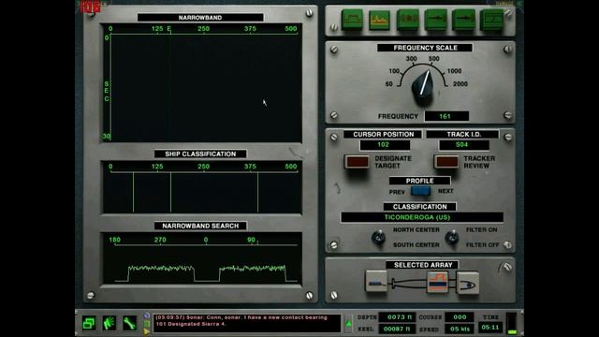The image size is (599, 337).
Task: Click the Speed readout 05 kts
Action: tap(460, 329)
